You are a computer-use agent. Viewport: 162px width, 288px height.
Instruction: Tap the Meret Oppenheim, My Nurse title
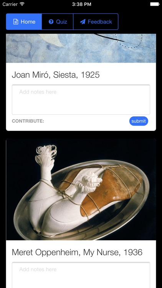77,253
